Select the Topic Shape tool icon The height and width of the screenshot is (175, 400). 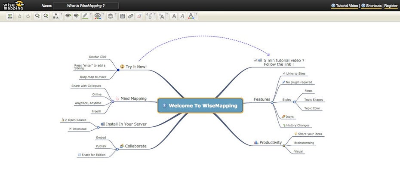pyautogui.click(x=56, y=16)
